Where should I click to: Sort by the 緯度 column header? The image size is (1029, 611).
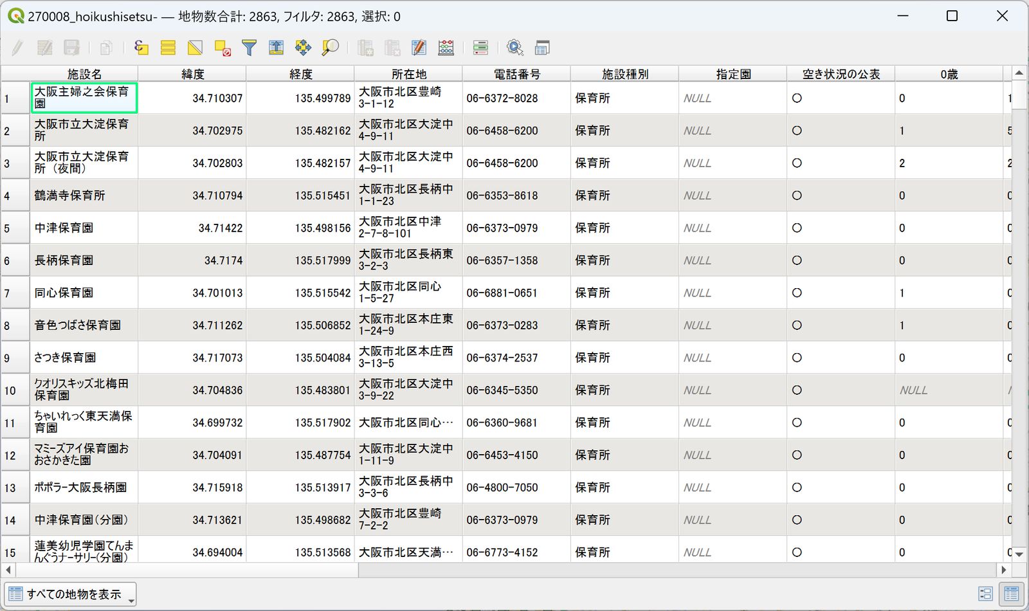tap(192, 74)
